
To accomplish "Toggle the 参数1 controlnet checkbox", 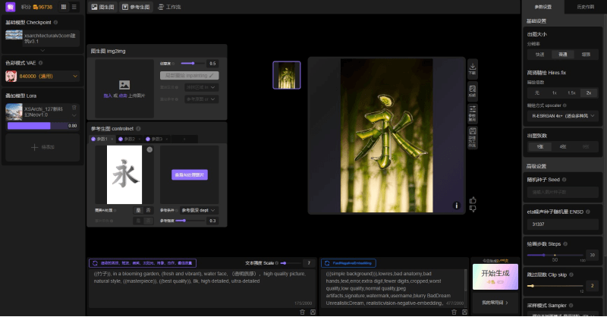I will point(94,139).
